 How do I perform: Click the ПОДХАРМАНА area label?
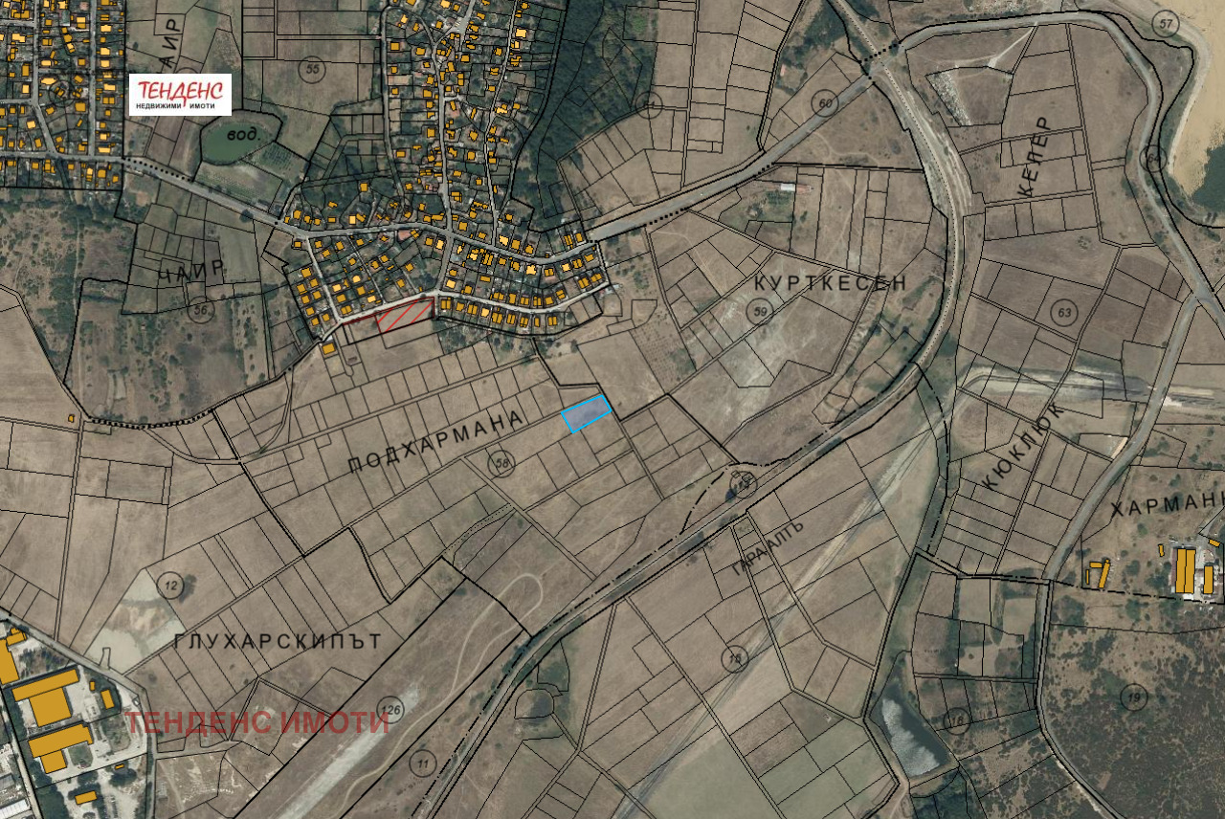(436, 442)
